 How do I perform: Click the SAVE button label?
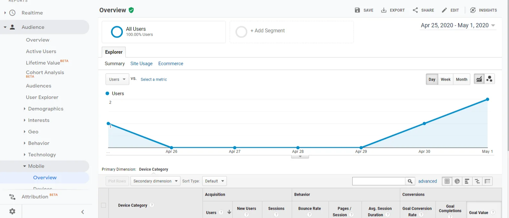(x=368, y=10)
